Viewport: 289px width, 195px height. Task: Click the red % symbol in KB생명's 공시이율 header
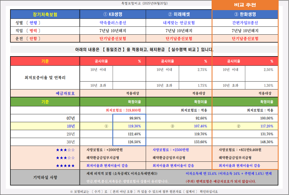pyautogui.click(x=139, y=61)
